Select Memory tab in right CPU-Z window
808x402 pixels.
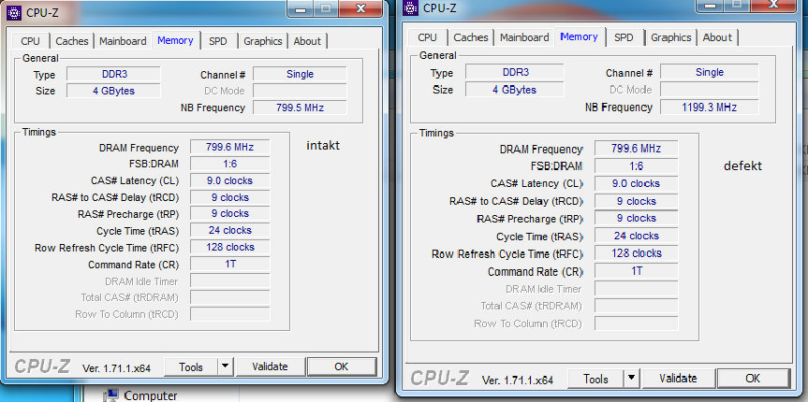pyautogui.click(x=580, y=36)
